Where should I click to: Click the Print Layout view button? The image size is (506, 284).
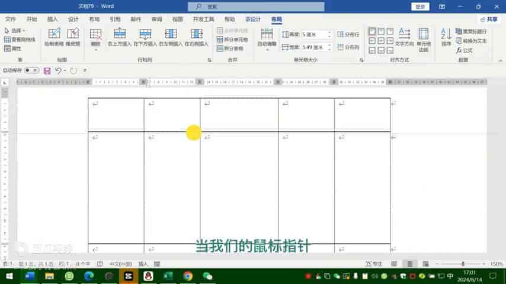point(410,264)
